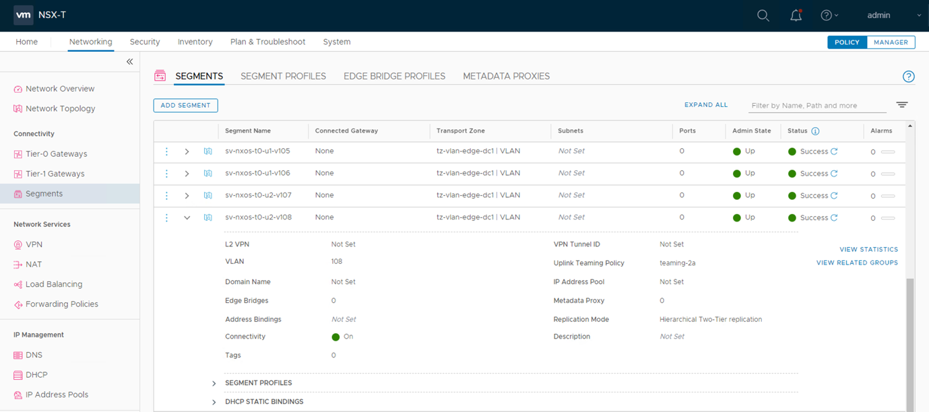
Task: Open the notifications bell icon
Action: point(796,15)
